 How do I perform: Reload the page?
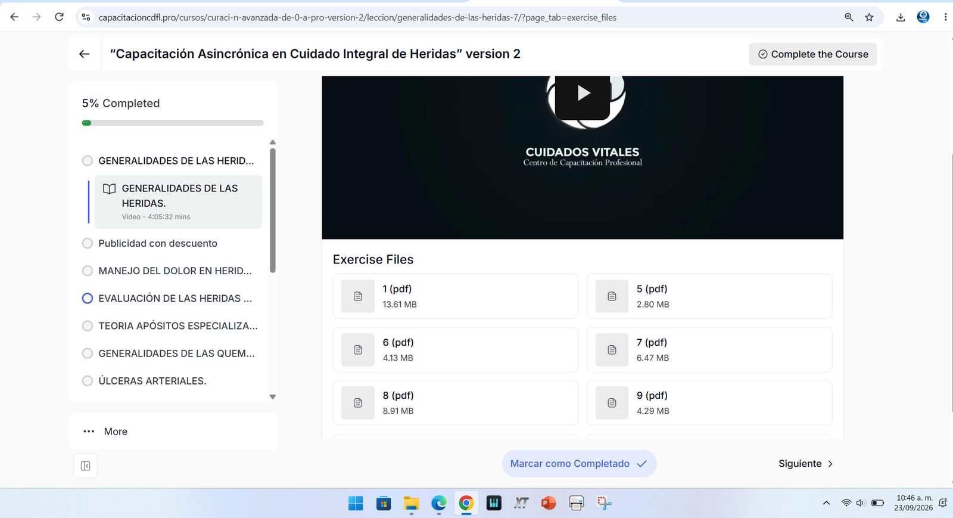point(59,17)
